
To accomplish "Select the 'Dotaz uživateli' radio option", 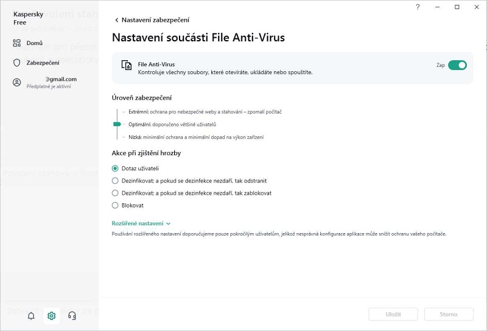I will point(116,168).
